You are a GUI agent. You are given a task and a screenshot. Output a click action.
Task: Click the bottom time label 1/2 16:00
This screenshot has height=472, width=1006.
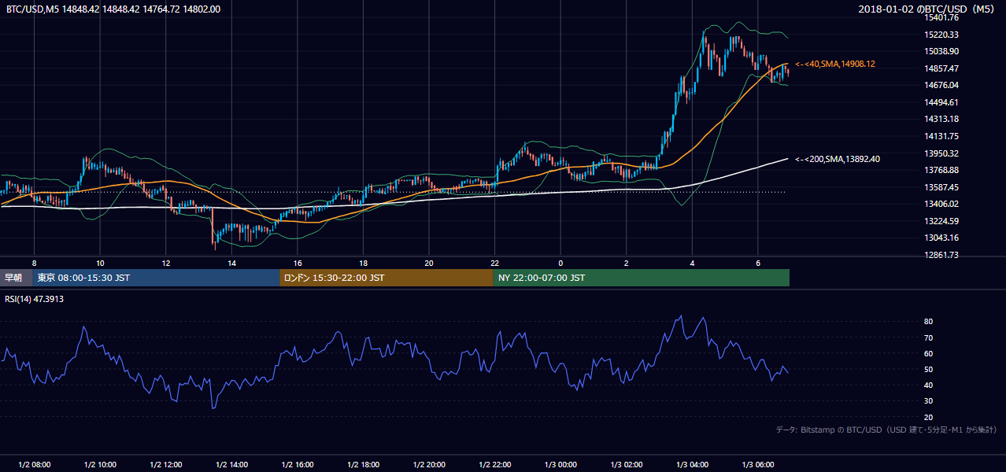pyautogui.click(x=298, y=465)
